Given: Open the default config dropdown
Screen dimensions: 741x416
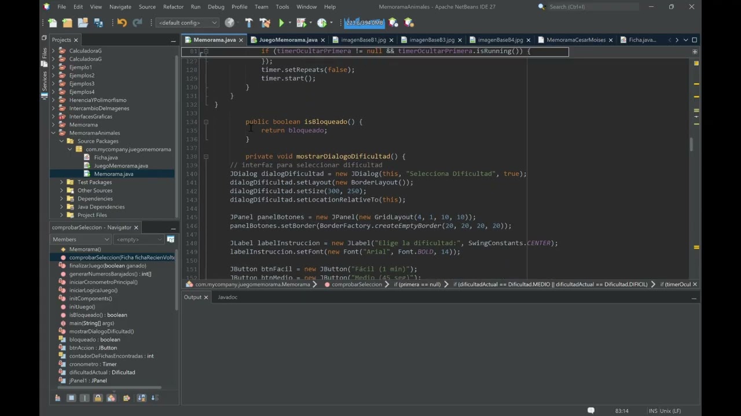Looking at the screenshot, I should (188, 23).
